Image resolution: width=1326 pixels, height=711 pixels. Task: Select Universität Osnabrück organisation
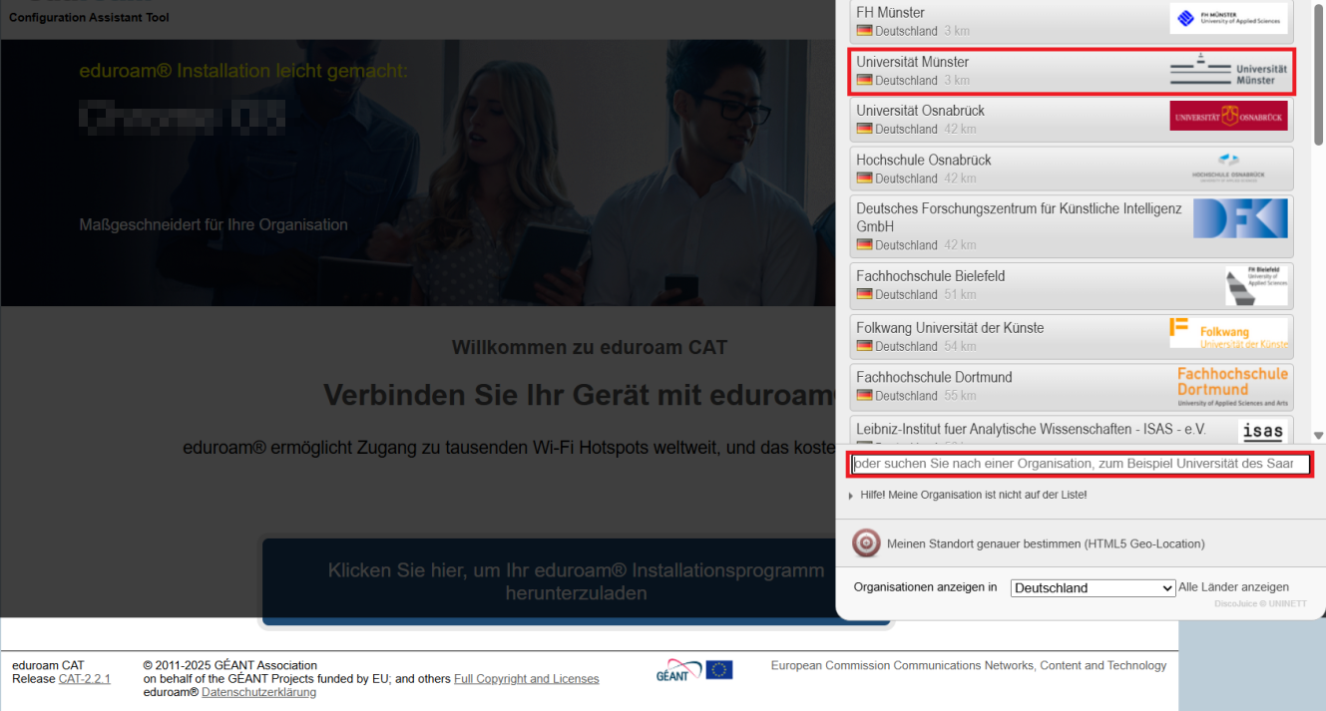tap(1072, 120)
